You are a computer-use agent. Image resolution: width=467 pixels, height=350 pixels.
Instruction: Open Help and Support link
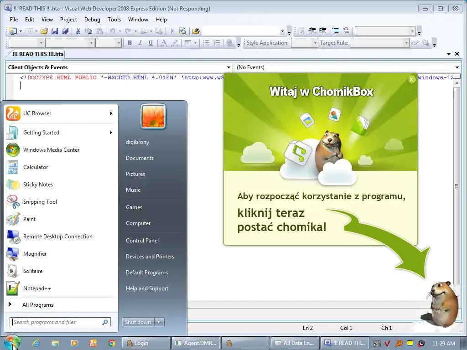click(147, 288)
